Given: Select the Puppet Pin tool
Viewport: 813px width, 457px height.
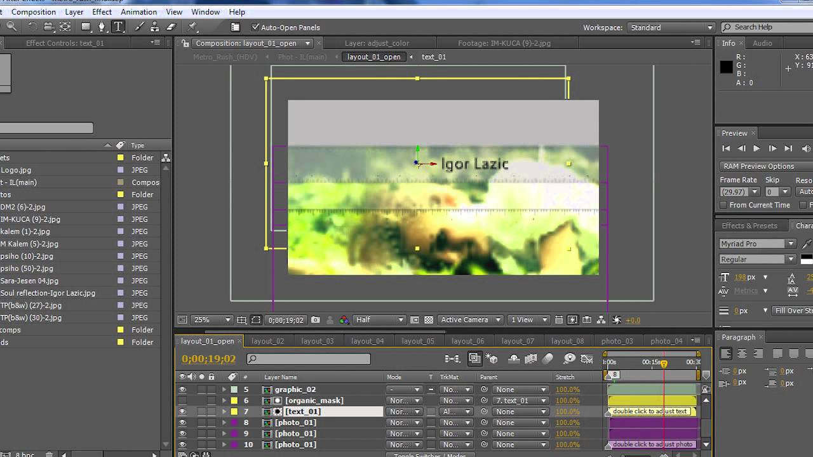Looking at the screenshot, I should [x=193, y=27].
